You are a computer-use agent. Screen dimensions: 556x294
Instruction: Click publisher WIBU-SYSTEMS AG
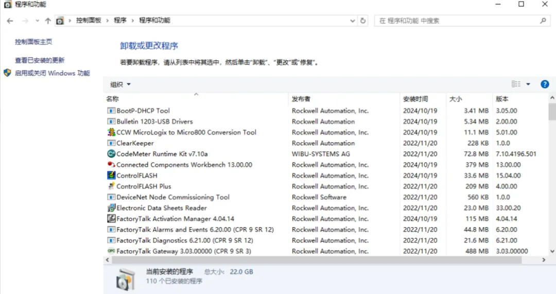pos(321,154)
